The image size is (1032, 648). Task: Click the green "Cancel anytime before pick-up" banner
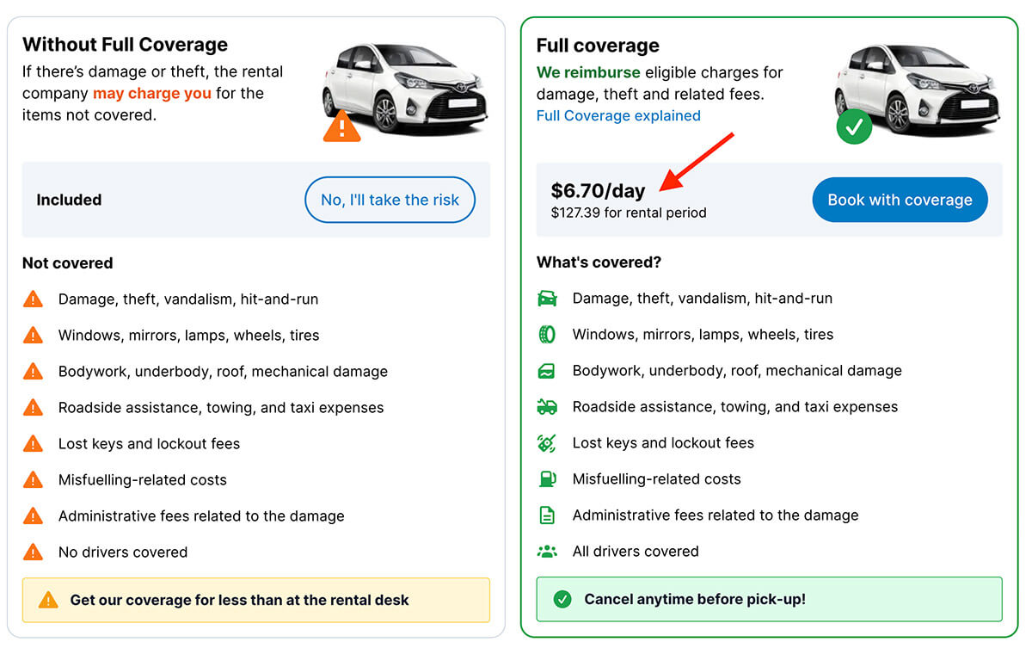tap(769, 599)
